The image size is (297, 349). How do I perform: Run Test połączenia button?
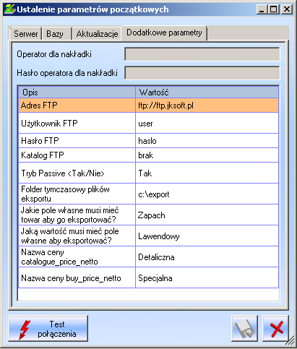pos(48,329)
